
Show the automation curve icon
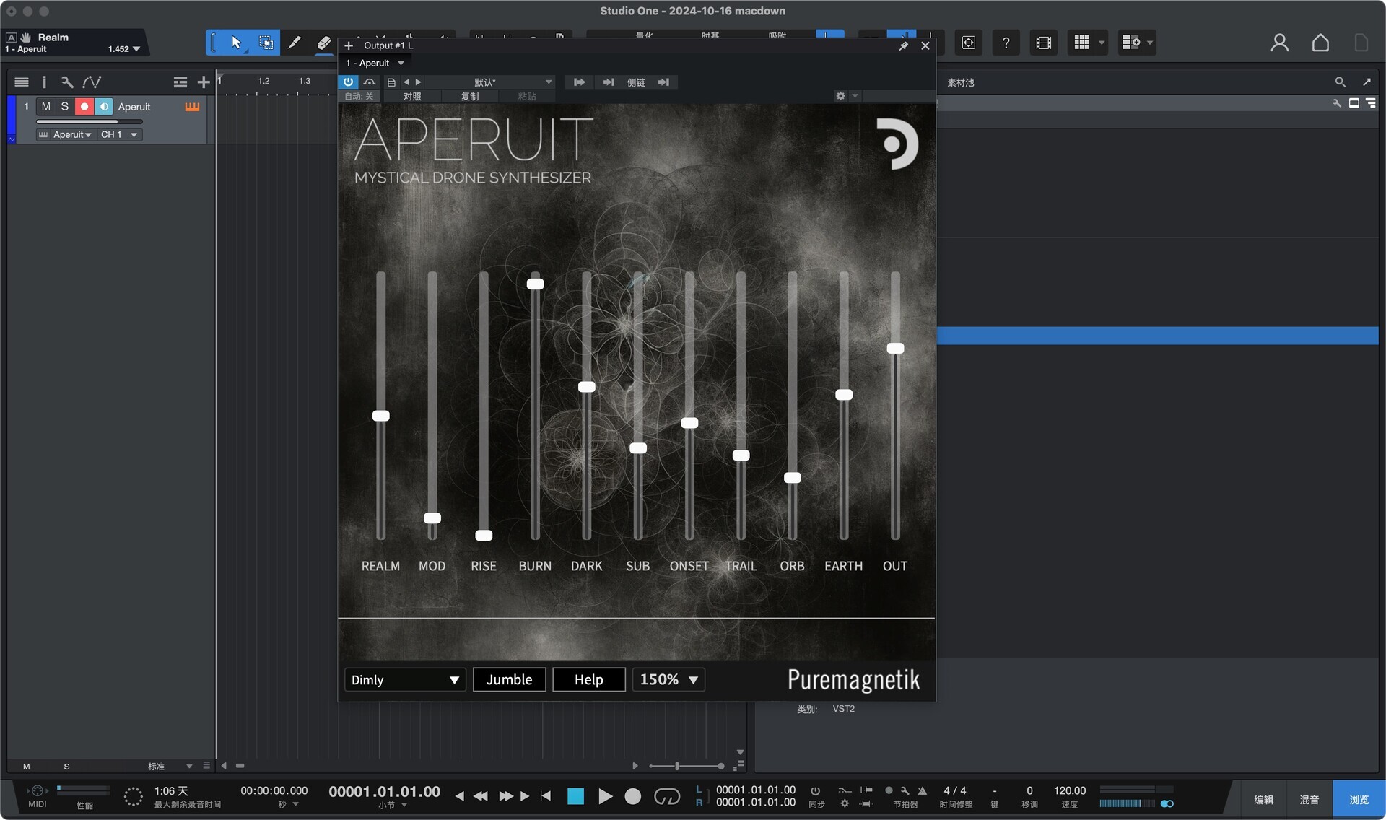pyautogui.click(x=92, y=82)
